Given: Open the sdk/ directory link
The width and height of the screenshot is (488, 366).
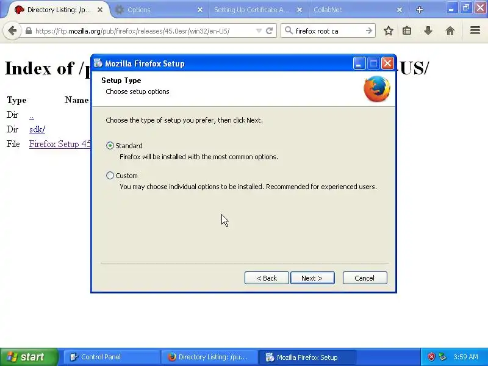Looking at the screenshot, I should [x=37, y=129].
